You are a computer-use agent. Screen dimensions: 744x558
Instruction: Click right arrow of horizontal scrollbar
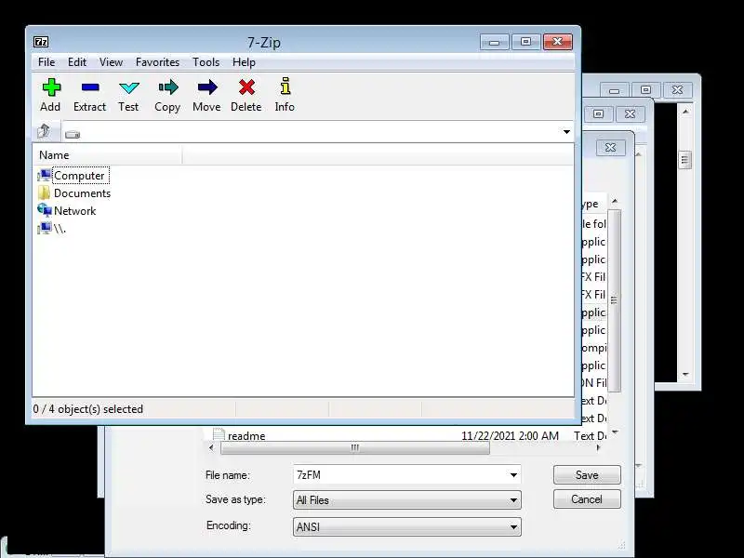tap(598, 447)
